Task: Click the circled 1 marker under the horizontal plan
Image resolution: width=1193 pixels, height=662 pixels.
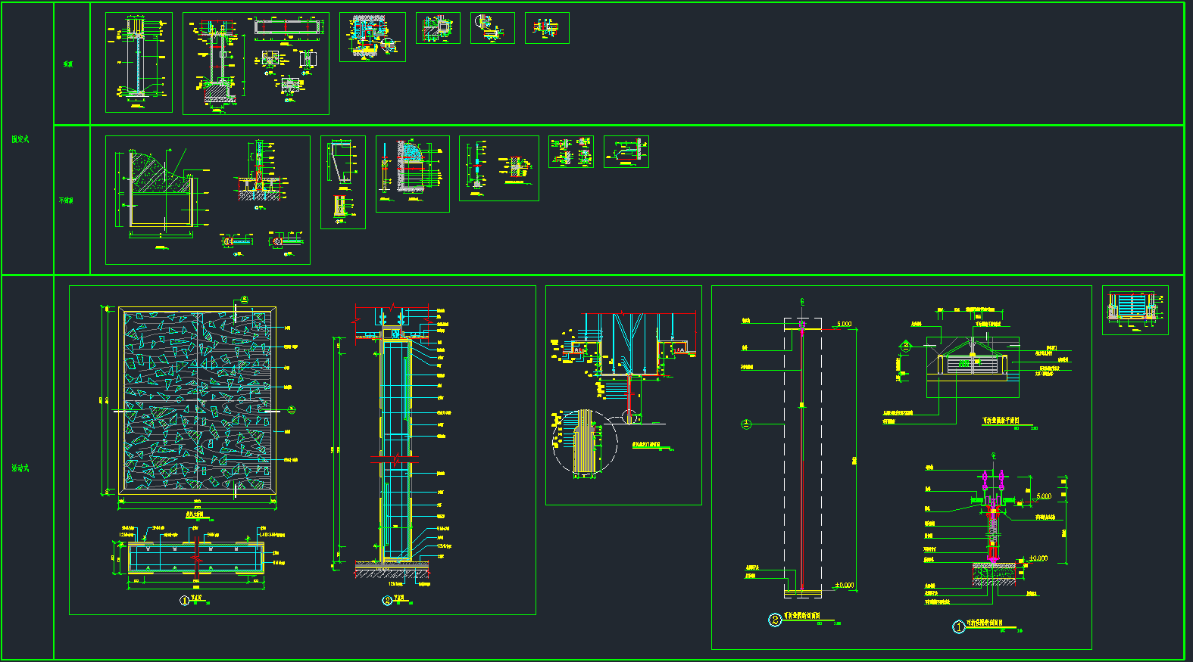Action: pyautogui.click(x=184, y=601)
